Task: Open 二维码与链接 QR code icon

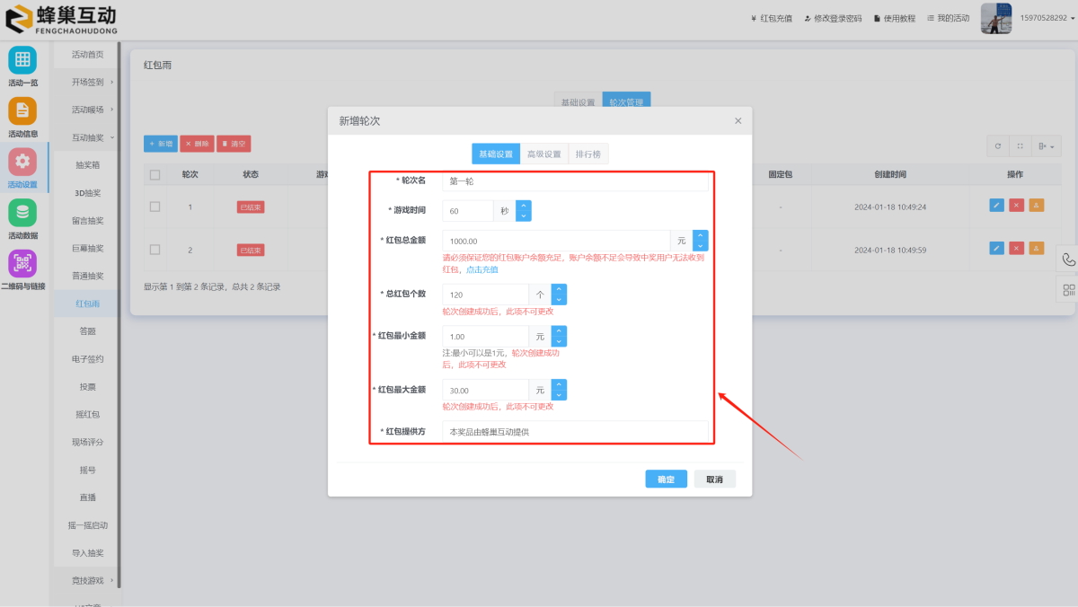Action: [x=22, y=264]
